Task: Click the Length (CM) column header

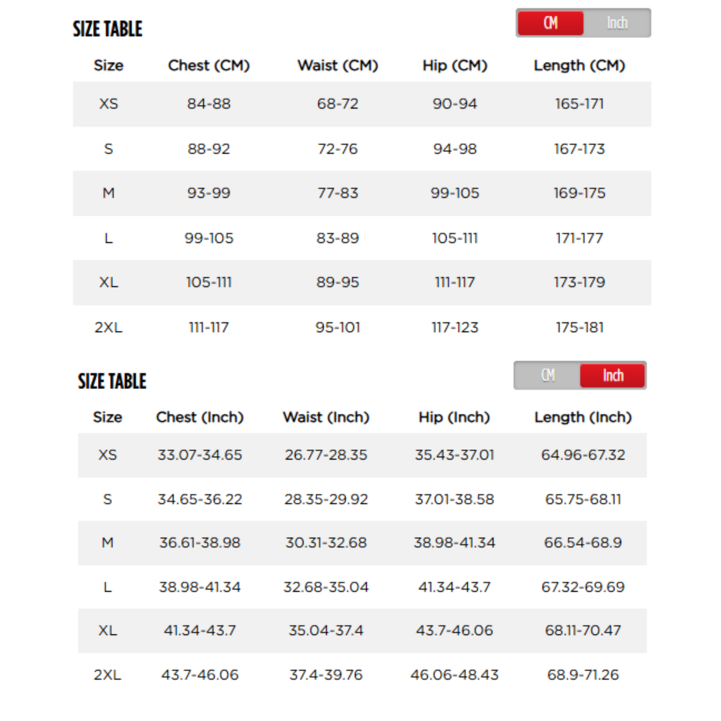Action: tap(579, 65)
